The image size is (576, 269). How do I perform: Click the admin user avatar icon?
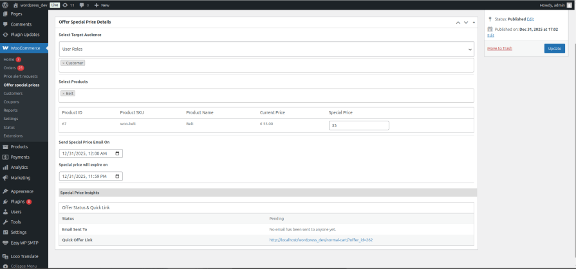pyautogui.click(x=569, y=4)
